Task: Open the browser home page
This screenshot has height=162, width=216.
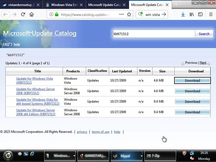Action: coord(32,14)
